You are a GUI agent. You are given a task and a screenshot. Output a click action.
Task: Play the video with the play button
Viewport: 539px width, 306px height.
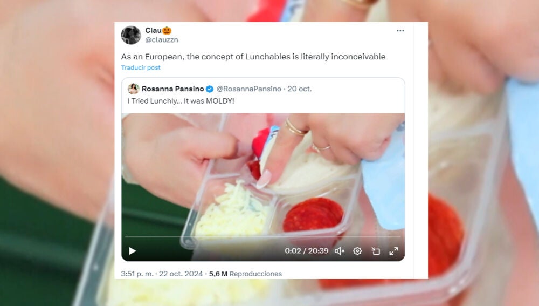point(133,251)
